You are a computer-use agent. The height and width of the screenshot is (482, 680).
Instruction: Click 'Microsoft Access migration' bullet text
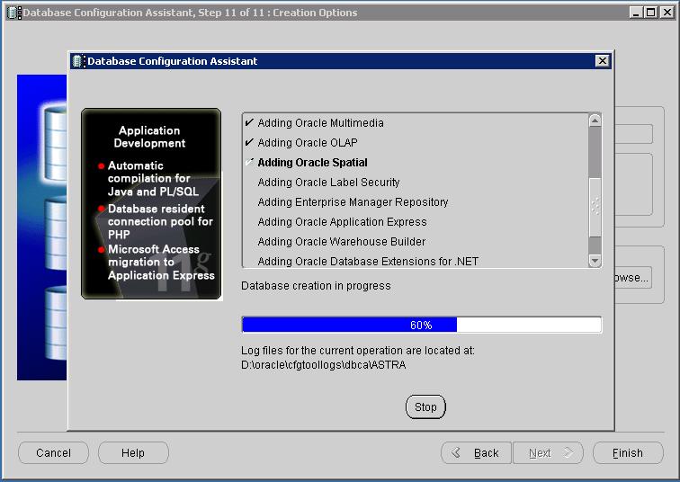pos(161,263)
